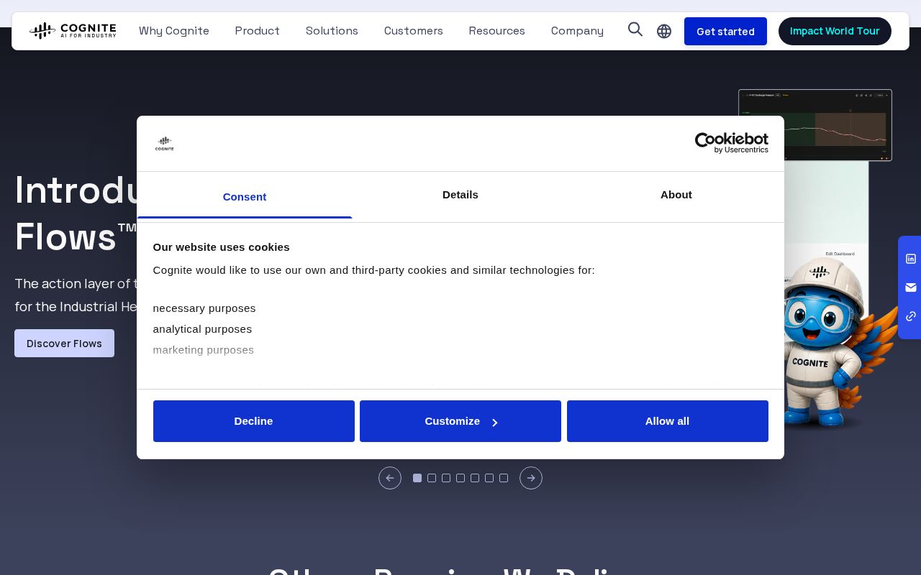Image resolution: width=921 pixels, height=575 pixels.
Task: Click Allow all cookies
Action: [x=668, y=421]
